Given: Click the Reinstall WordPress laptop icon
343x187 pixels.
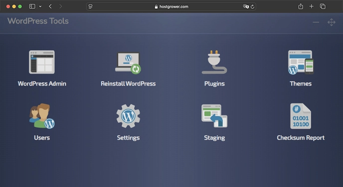Looking at the screenshot, I should coord(128,63).
